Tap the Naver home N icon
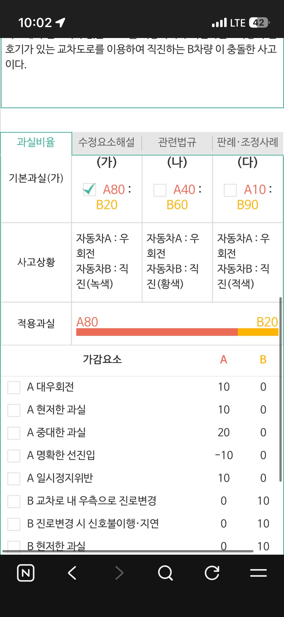This screenshot has height=617, width=284. coord(26,573)
